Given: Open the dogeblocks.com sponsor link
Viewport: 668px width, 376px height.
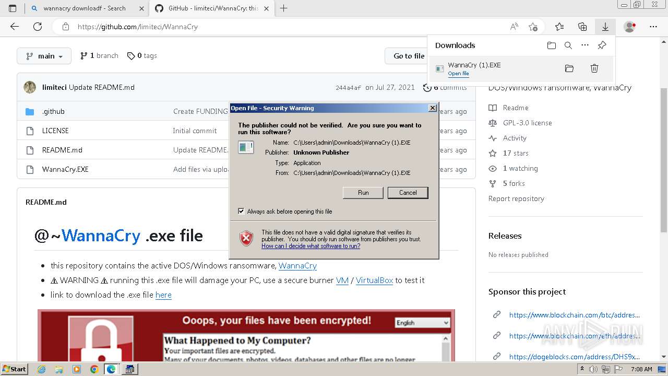Looking at the screenshot, I should [574, 357].
